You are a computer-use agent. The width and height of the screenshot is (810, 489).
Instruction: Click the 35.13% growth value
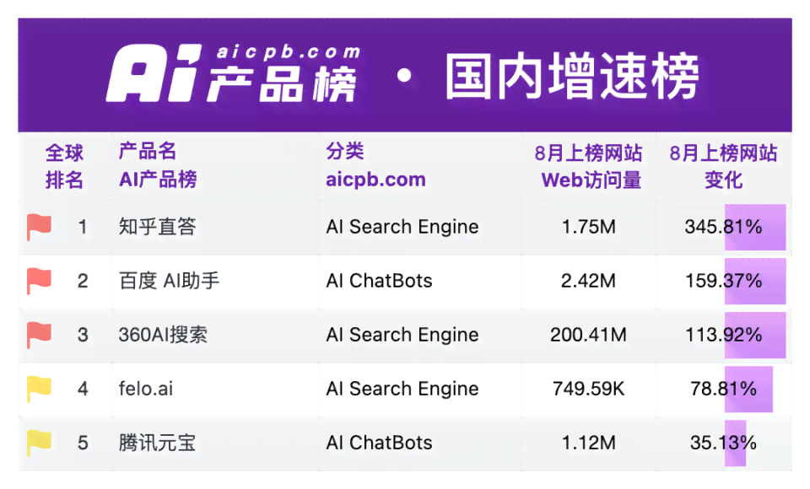pyautogui.click(x=723, y=443)
